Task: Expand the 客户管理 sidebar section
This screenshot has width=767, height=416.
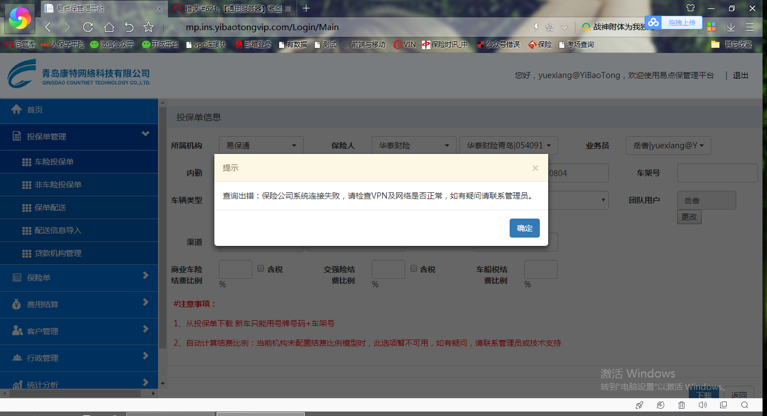Action: (x=79, y=331)
